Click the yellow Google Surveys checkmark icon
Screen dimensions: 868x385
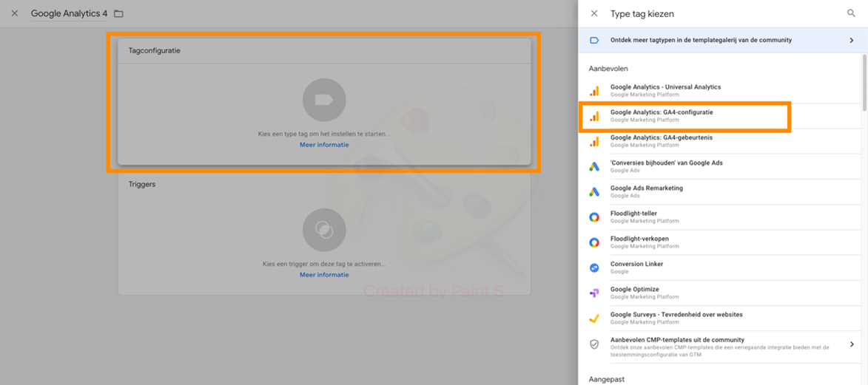click(594, 318)
